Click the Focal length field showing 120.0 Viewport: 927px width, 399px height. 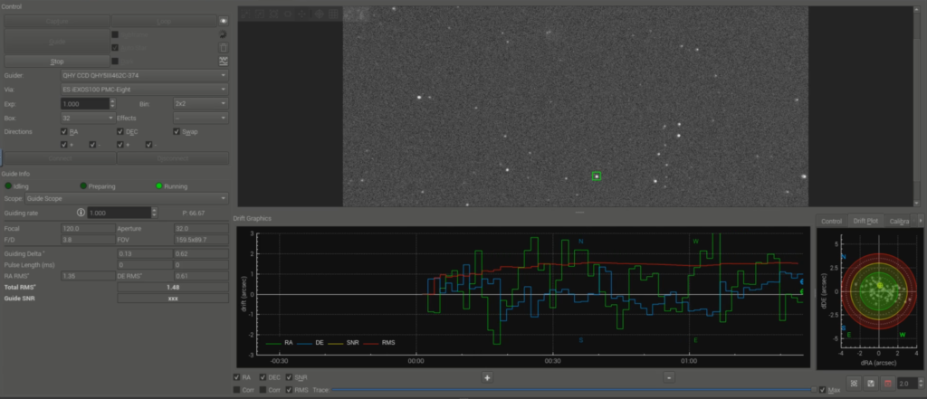pyautogui.click(x=88, y=228)
